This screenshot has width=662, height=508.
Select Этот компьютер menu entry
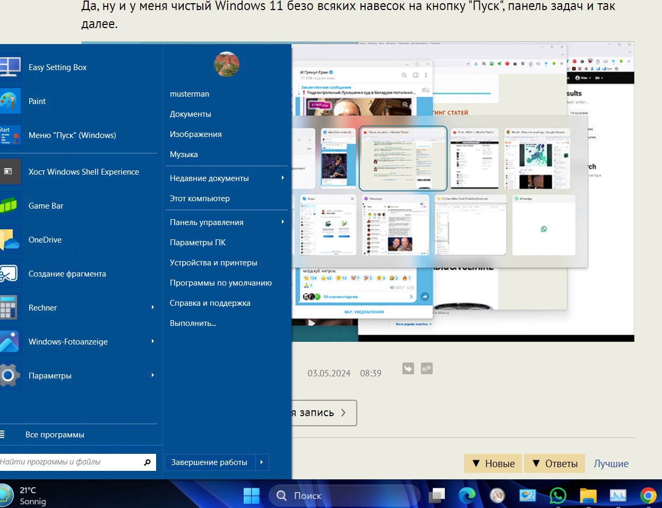tap(200, 199)
